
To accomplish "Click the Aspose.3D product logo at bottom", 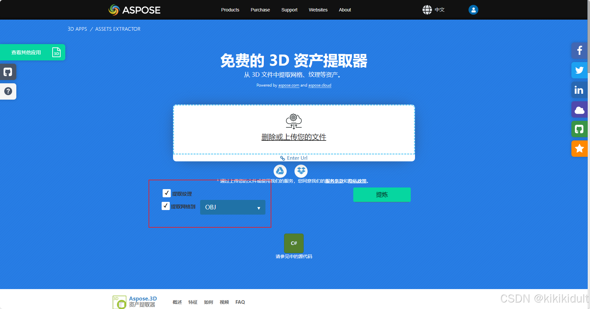I will (x=119, y=302).
